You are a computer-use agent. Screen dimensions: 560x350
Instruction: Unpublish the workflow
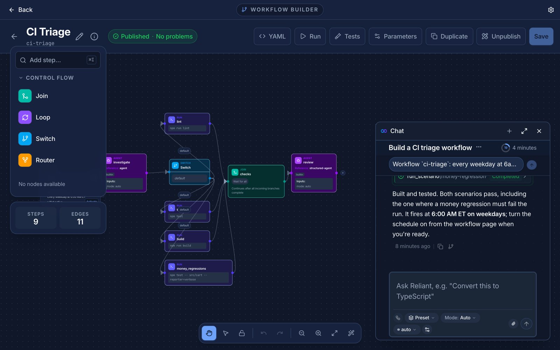501,36
